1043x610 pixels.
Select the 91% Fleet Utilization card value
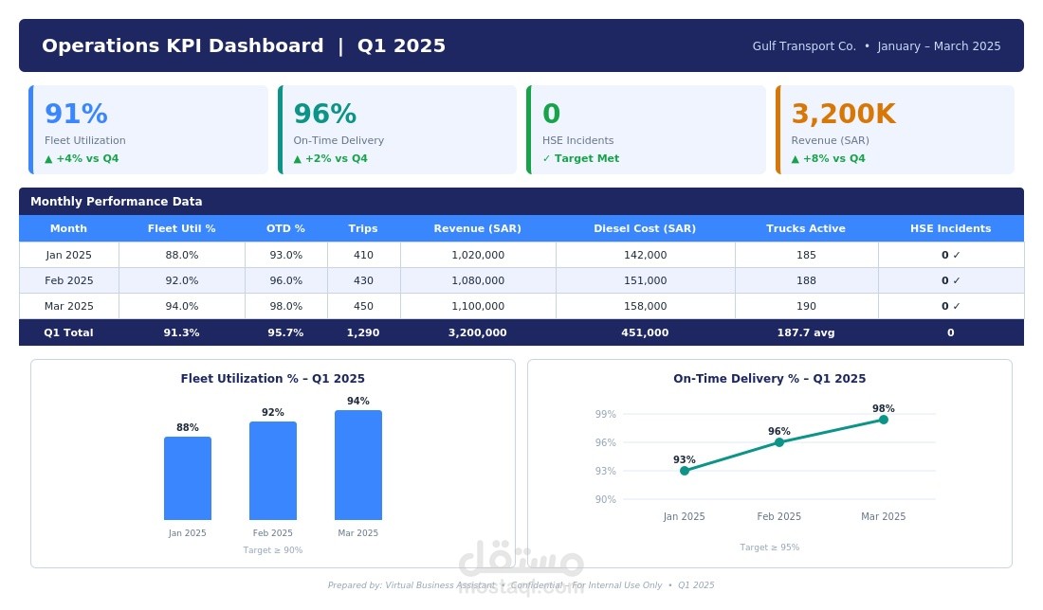[76, 114]
